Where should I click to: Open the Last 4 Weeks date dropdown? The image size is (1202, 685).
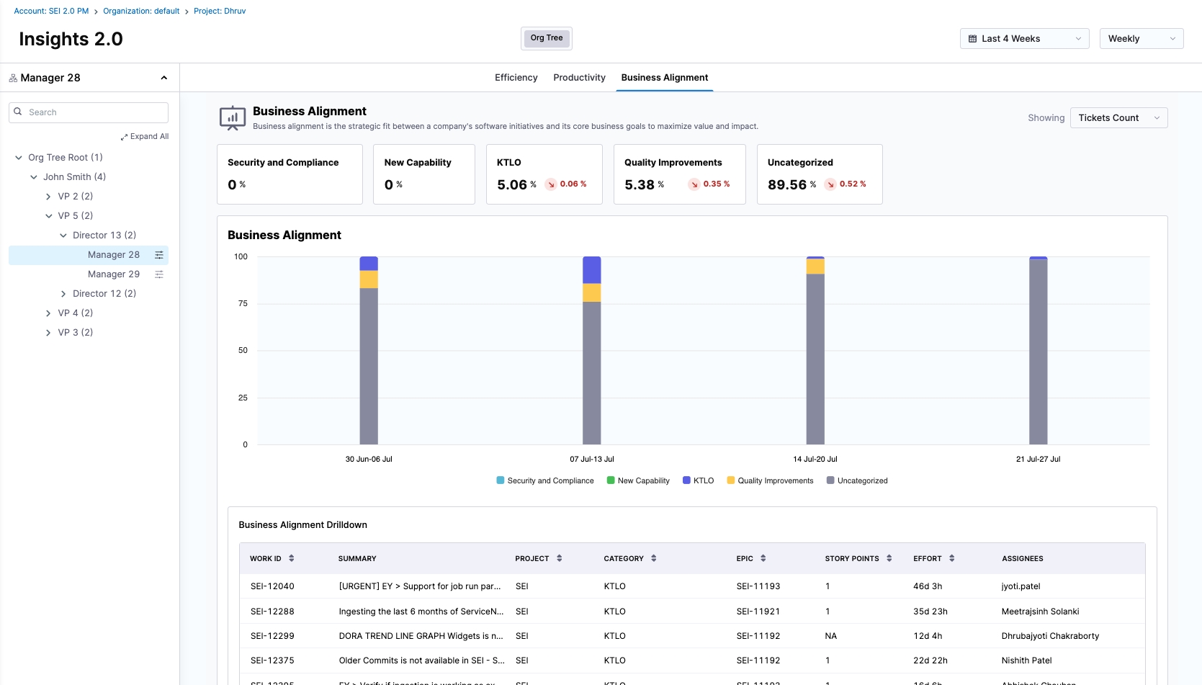[1024, 39]
